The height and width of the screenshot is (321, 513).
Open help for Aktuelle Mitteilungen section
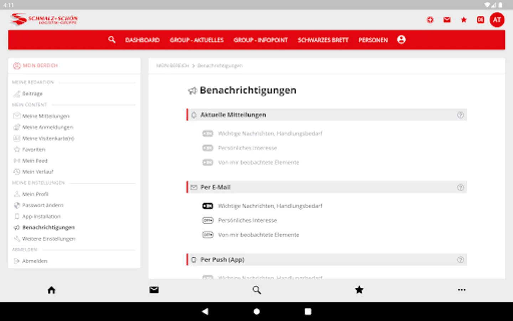click(x=461, y=115)
